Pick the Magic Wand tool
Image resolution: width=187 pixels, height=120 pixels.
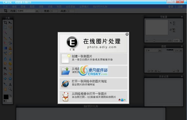coord(5,33)
